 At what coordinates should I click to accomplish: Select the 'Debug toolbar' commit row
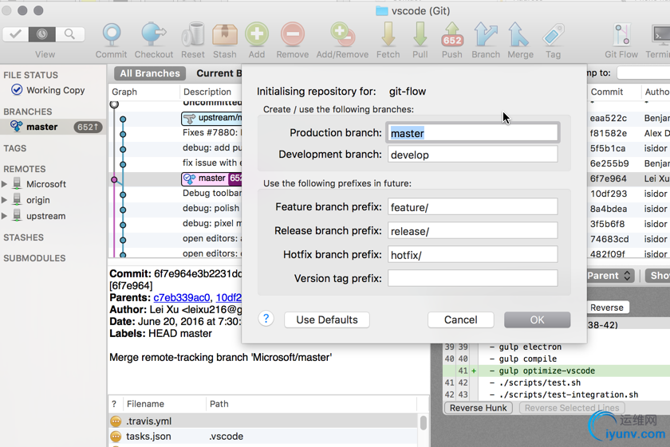pos(212,193)
